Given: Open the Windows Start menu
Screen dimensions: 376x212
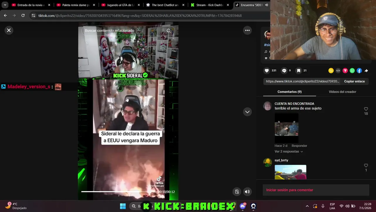Looking at the screenshot, I should (x=123, y=206).
